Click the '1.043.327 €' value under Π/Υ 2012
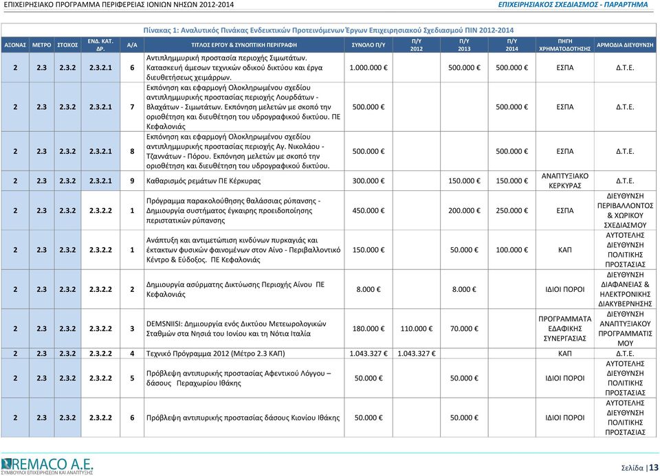This screenshot has height=476, width=660. point(417,354)
